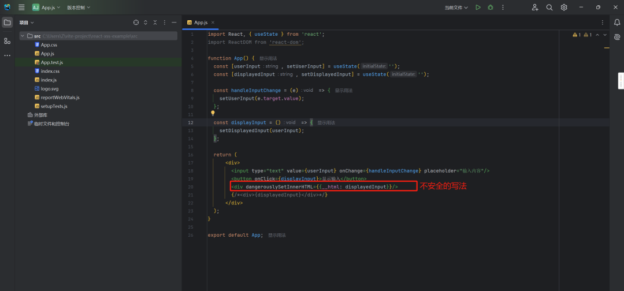This screenshot has height=291, width=624.
Task: Open the main hamburger menu
Action: (21, 7)
